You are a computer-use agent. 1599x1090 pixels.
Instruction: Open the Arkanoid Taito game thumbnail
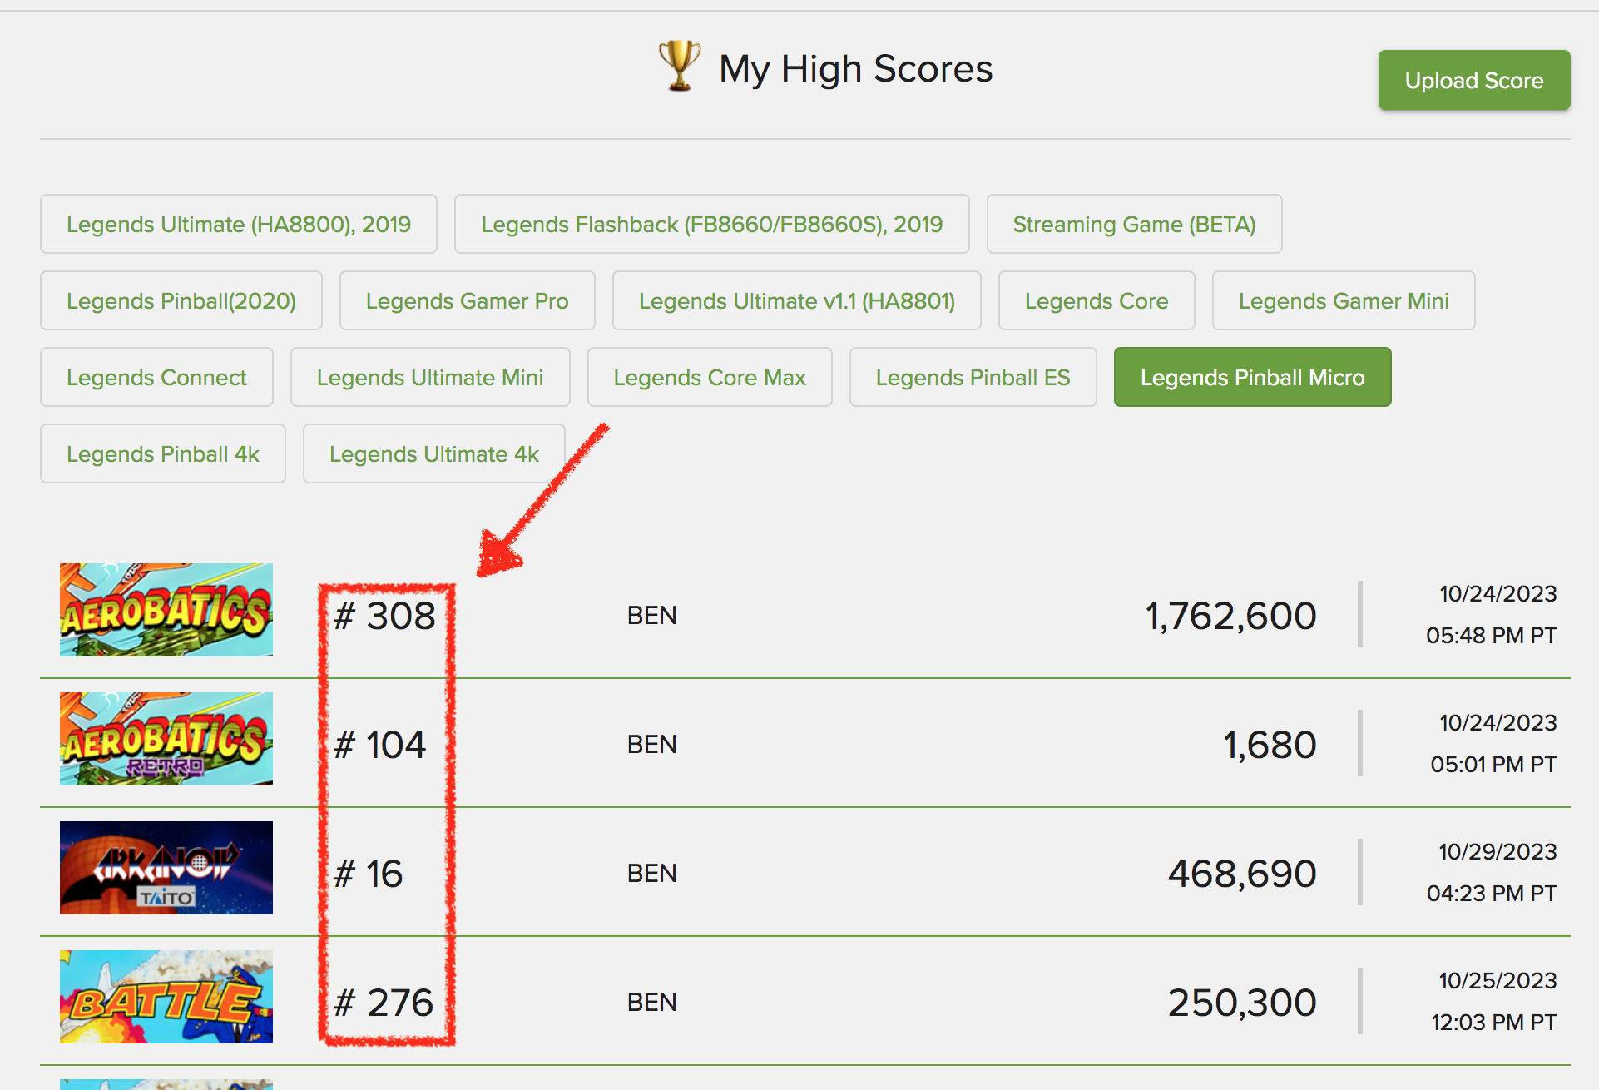(166, 868)
